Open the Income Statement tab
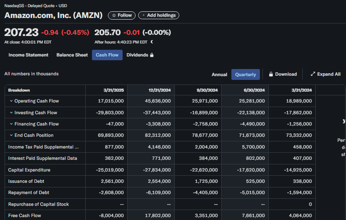Image resolution: width=346 pixels, height=220 pixels. [28, 55]
